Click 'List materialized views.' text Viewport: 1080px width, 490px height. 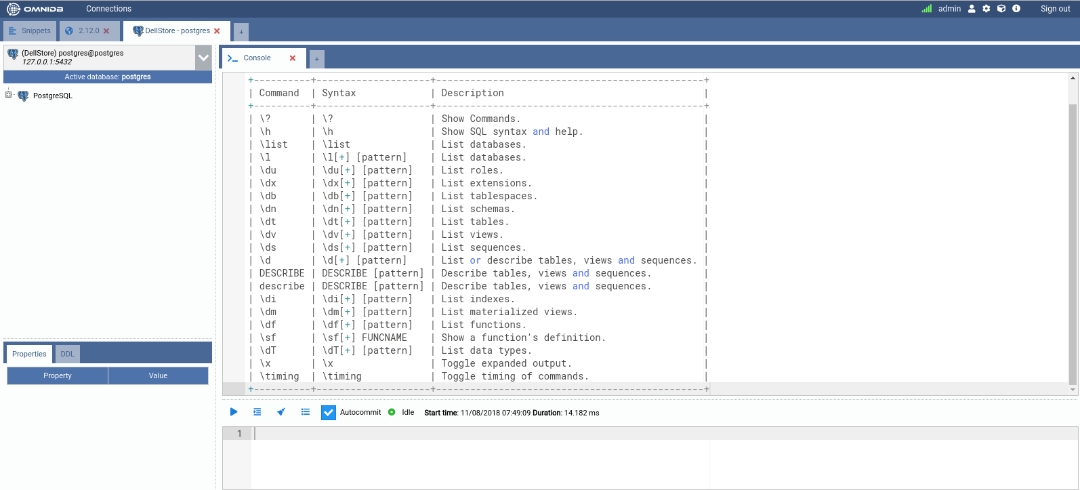pyautogui.click(x=510, y=312)
